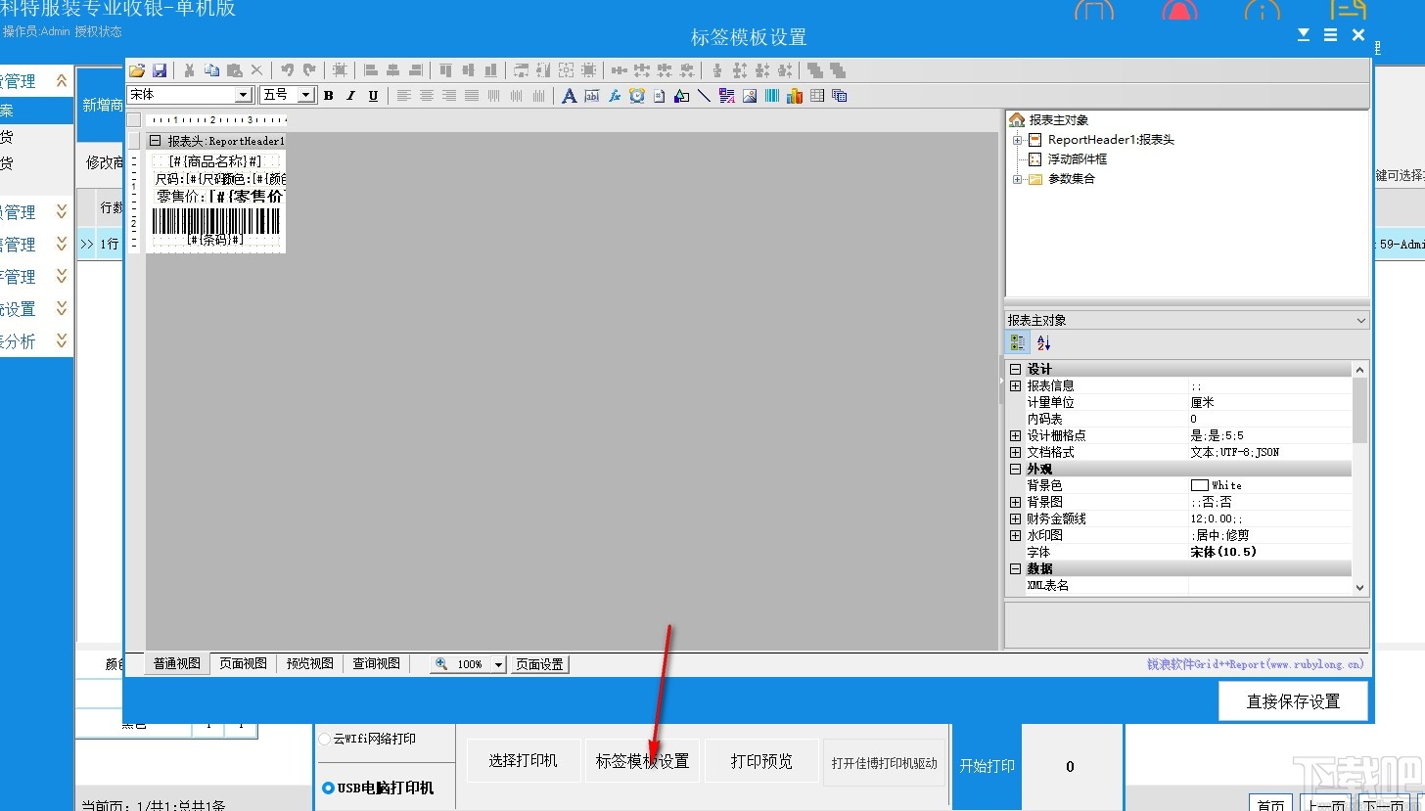The width and height of the screenshot is (1425, 811).
Task: Toggle bold text formatting
Action: coord(328,96)
